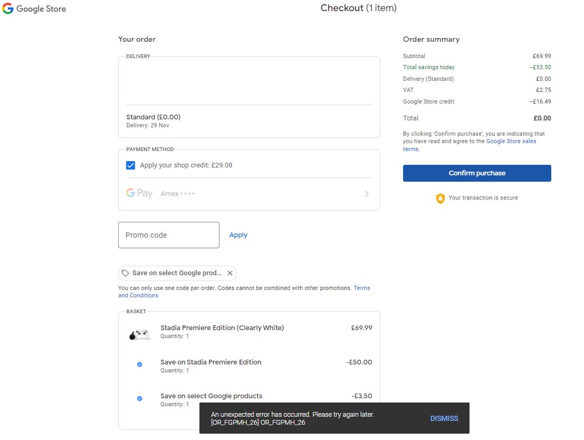Click the -£3.50 discount amount
This screenshot has height=440, width=584.
point(362,396)
